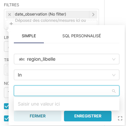The width and height of the screenshot is (126, 126).
Task: Click the resize corners icon of the popover
Action: coord(120,118)
